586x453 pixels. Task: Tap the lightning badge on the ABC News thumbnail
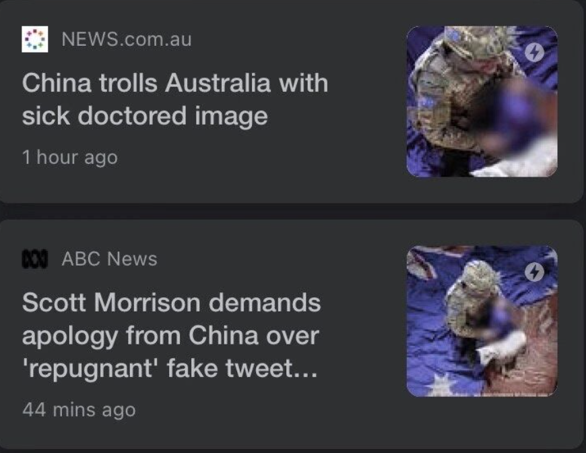[x=534, y=272]
